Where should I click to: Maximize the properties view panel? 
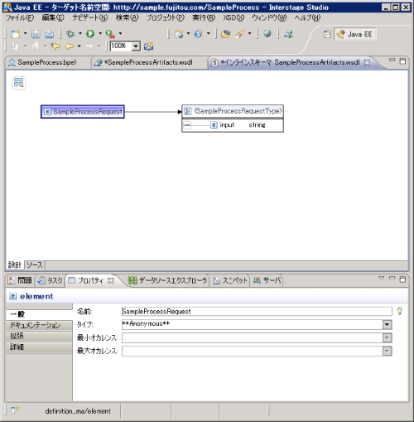click(x=402, y=279)
